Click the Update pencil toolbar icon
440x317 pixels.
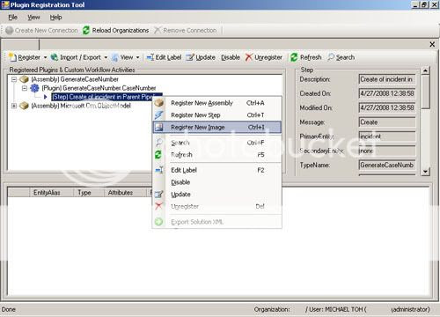(190, 57)
